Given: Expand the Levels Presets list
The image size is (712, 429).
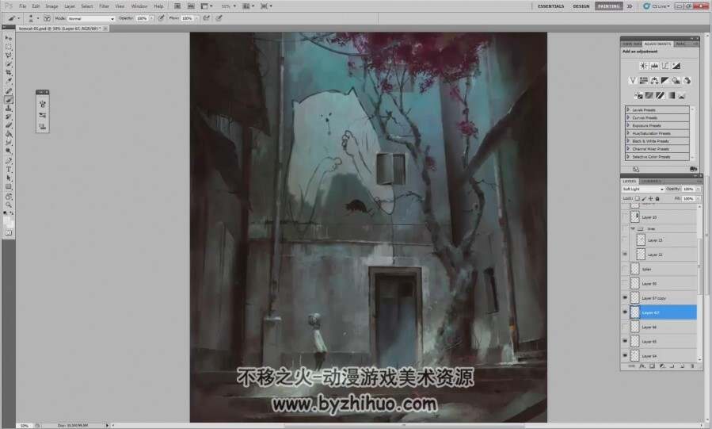Looking at the screenshot, I should (x=629, y=110).
